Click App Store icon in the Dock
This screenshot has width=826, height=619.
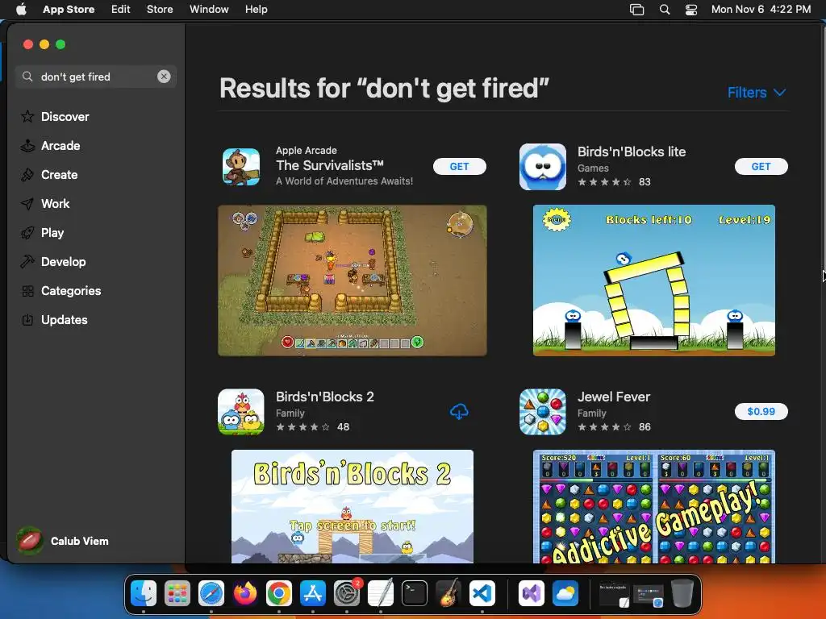coord(313,594)
